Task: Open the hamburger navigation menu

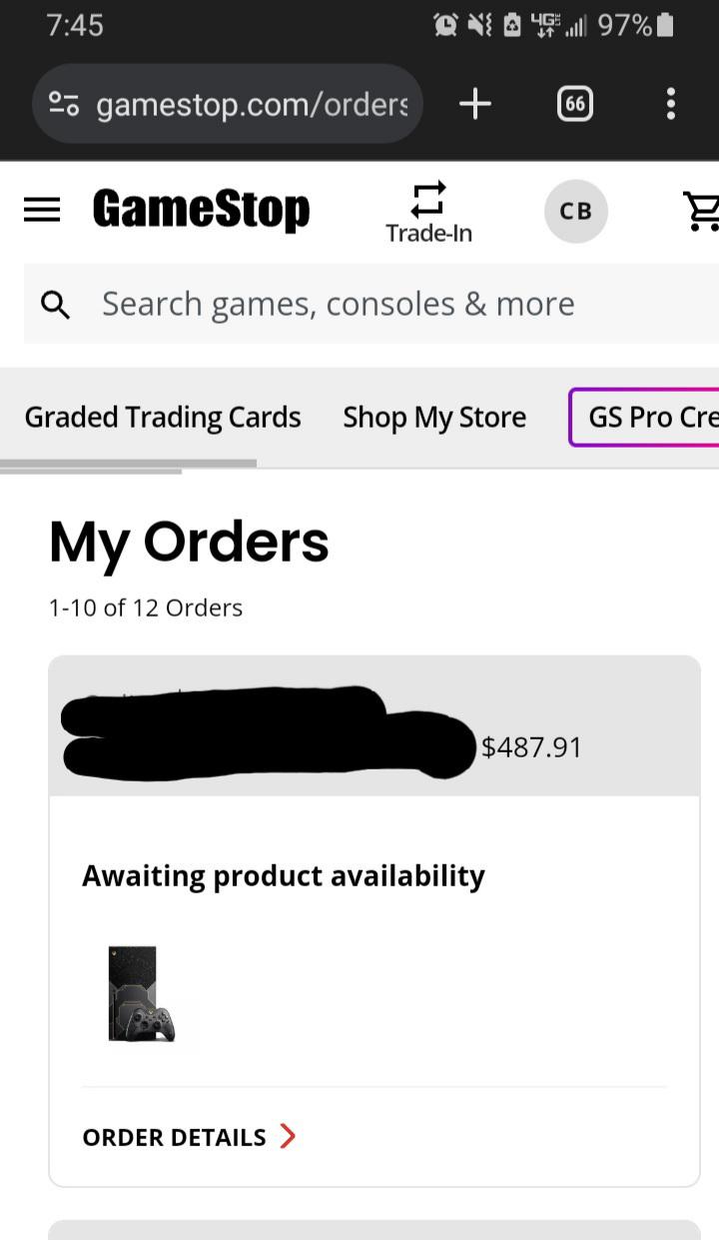Action: click(41, 210)
